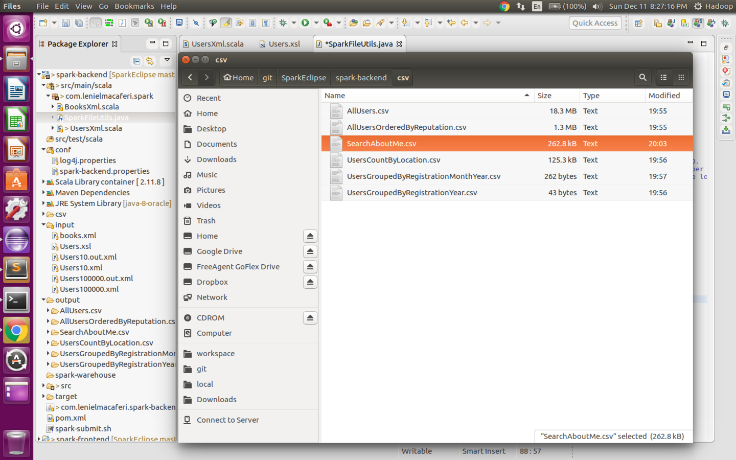This screenshot has width=736, height=460.
Task: Toggle the Mark Occurrences highlighter icon
Action: [226, 22]
